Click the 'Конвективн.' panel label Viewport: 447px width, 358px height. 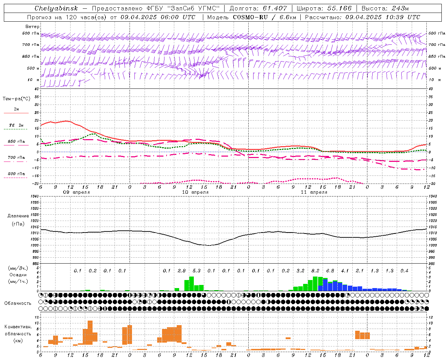tap(18, 327)
